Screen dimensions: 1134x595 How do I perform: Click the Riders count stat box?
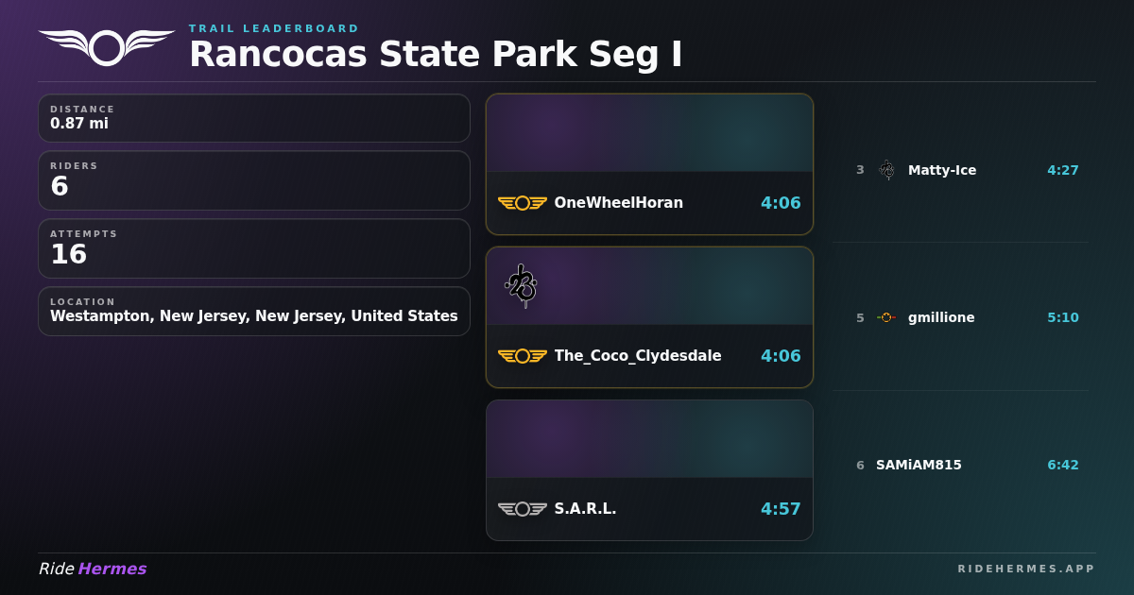pos(254,180)
